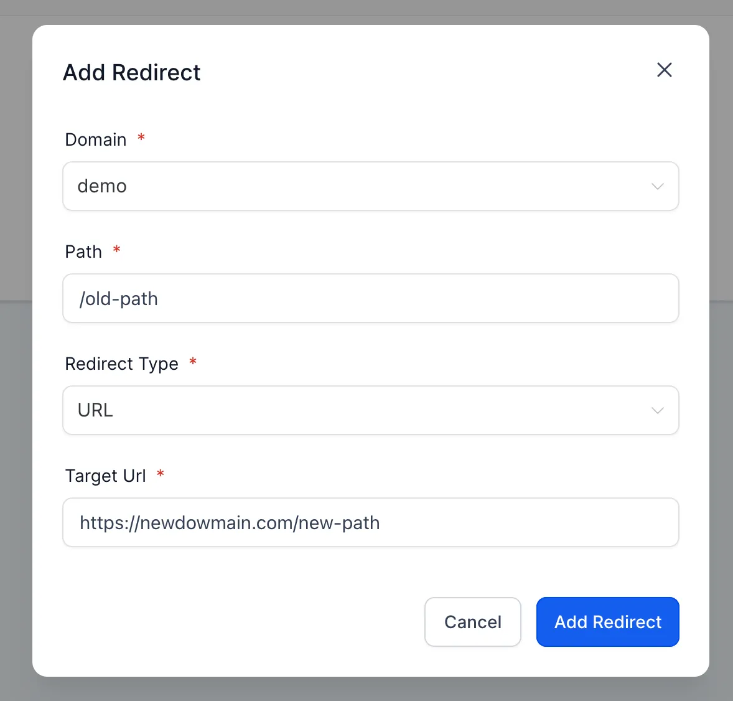Click the Add Redirect dialog heading
The image size is (733, 701).
point(132,73)
